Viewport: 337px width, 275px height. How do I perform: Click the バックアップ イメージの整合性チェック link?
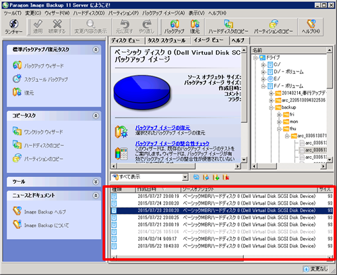point(172,143)
